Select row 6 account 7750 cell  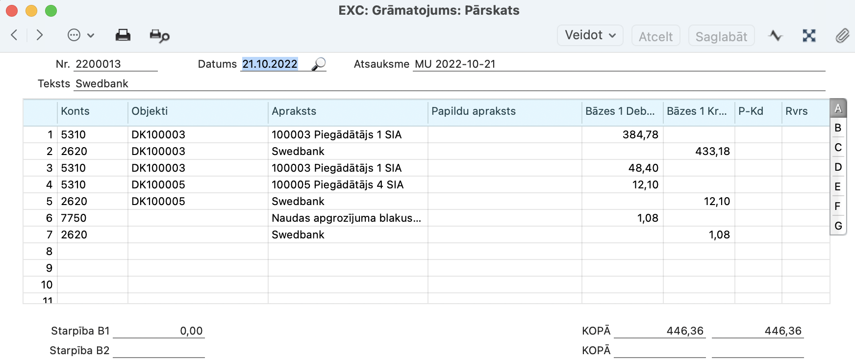pos(92,218)
